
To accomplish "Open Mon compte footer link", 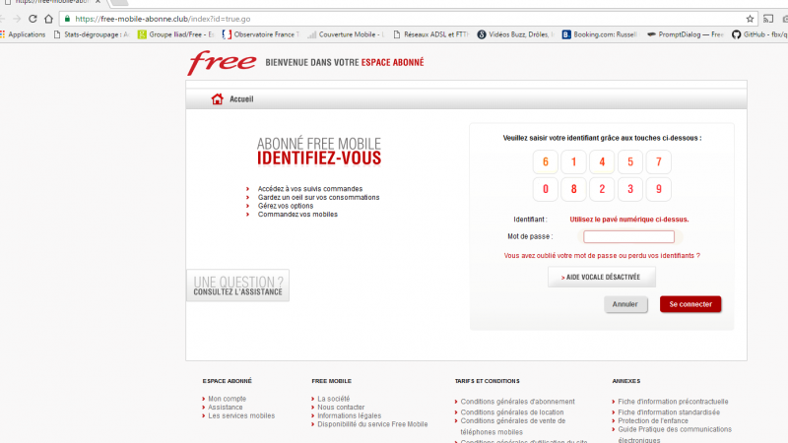I will 228,399.
